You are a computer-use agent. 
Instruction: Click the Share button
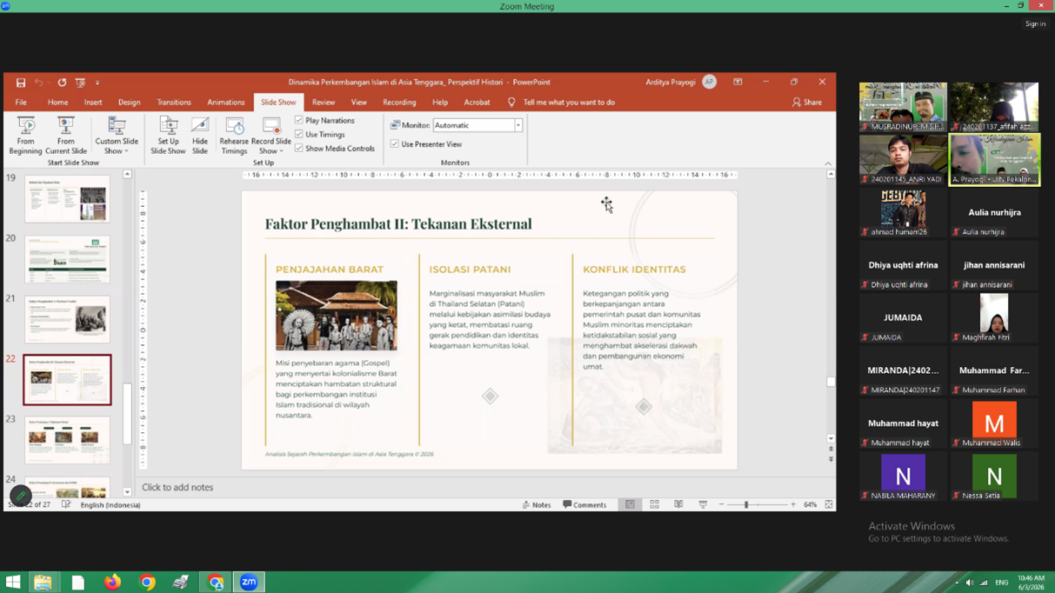tap(806, 103)
